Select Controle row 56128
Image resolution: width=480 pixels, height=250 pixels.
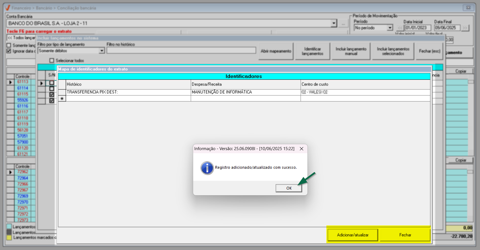[23, 130]
